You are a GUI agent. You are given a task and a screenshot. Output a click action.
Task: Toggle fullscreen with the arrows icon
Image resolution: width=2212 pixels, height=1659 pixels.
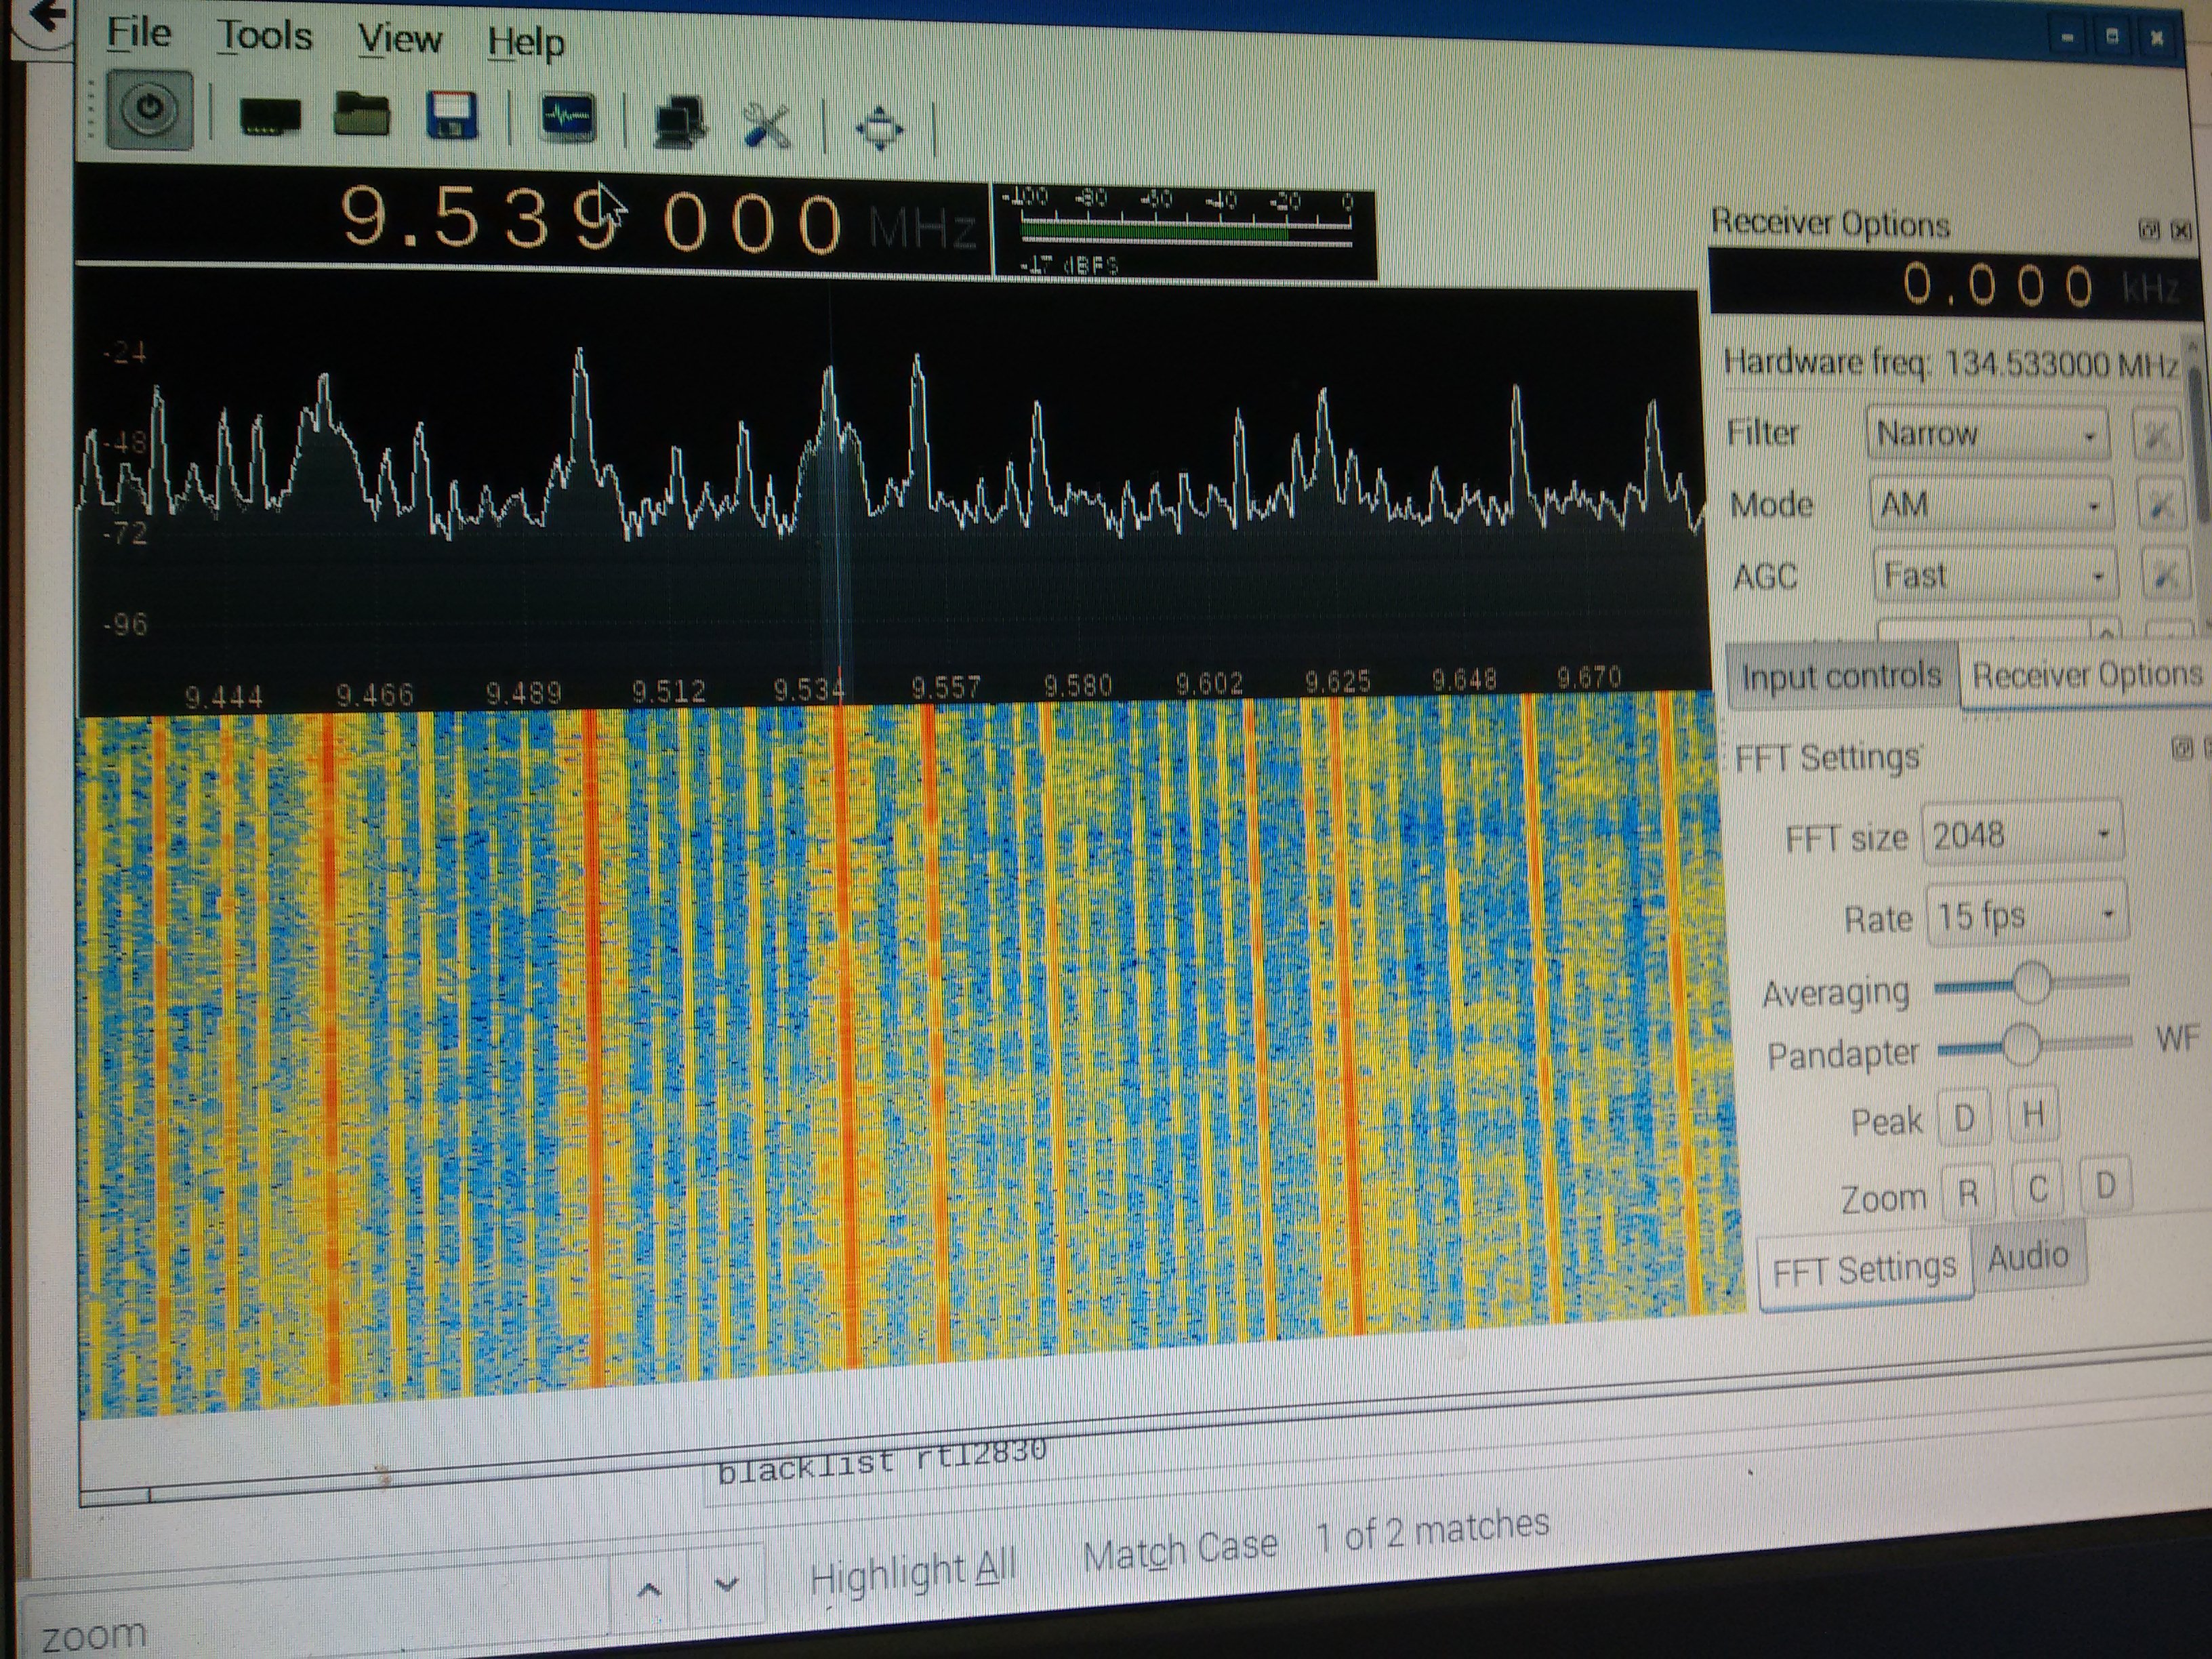(879, 129)
